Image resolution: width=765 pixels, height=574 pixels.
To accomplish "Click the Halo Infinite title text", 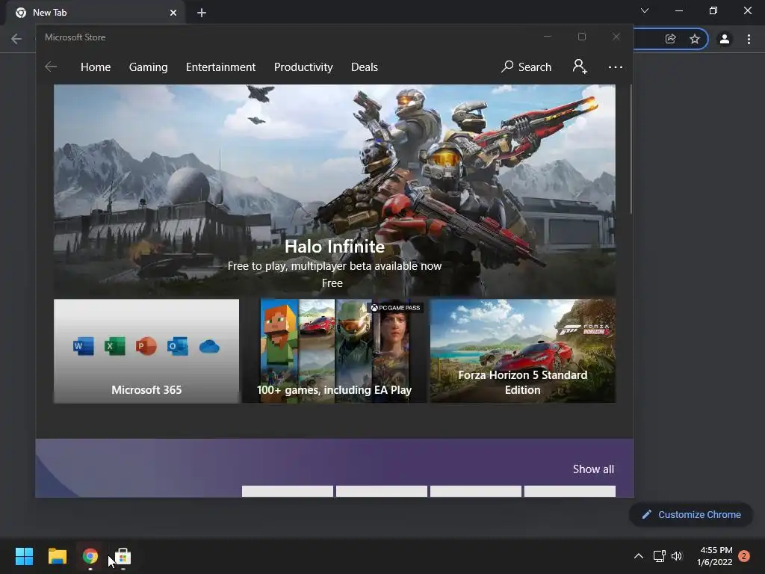I will [335, 247].
